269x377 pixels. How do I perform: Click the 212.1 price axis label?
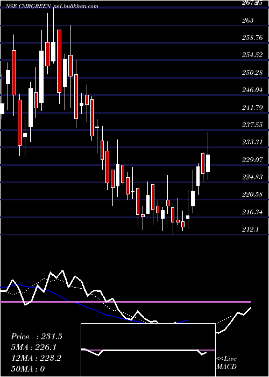250,229
